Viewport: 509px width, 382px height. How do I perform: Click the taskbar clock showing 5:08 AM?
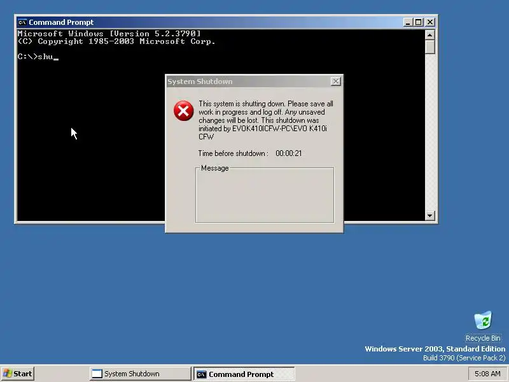487,374
